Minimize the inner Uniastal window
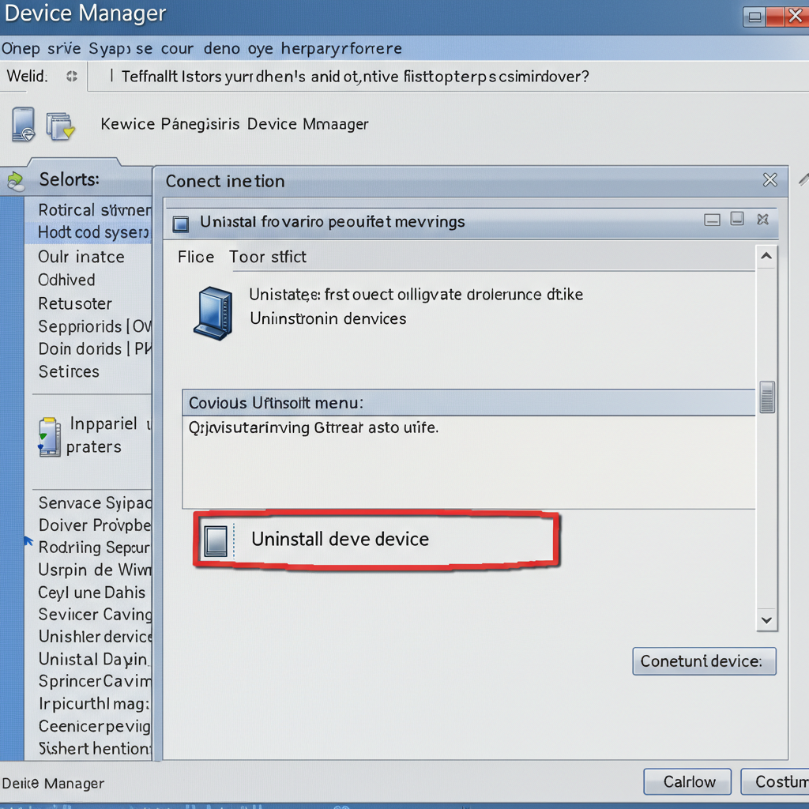This screenshot has height=809, width=809. pyautogui.click(x=712, y=220)
